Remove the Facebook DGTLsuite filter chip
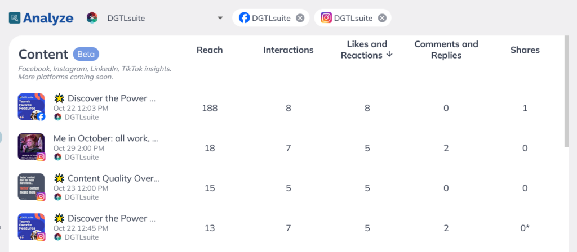This screenshot has height=252, width=577. [300, 18]
